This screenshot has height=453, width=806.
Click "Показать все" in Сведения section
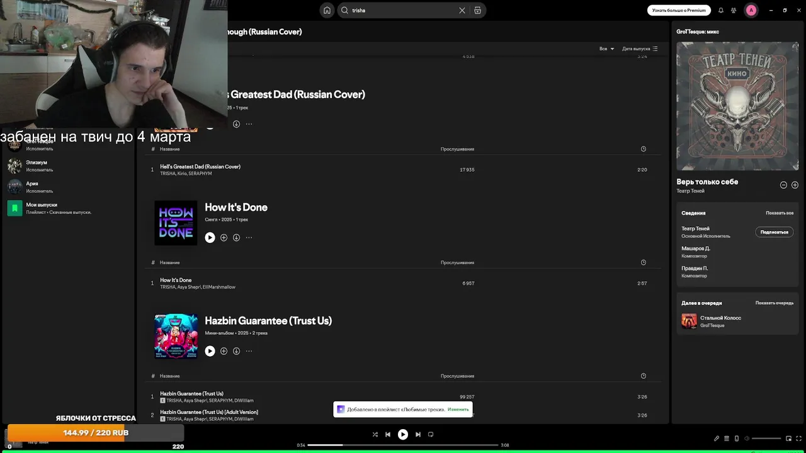tap(780, 213)
